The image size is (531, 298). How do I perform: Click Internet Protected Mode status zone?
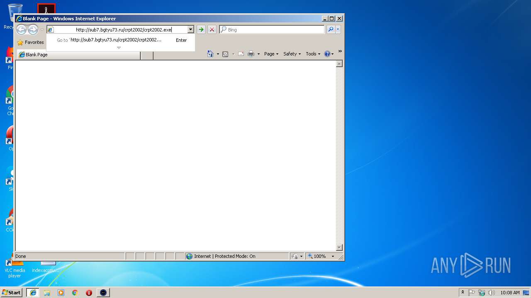coord(237,256)
